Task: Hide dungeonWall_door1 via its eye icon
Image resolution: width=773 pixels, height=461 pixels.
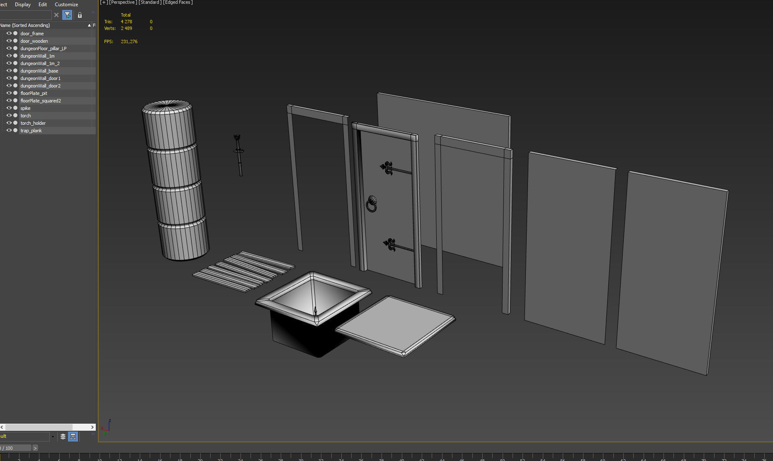Action: click(x=9, y=78)
